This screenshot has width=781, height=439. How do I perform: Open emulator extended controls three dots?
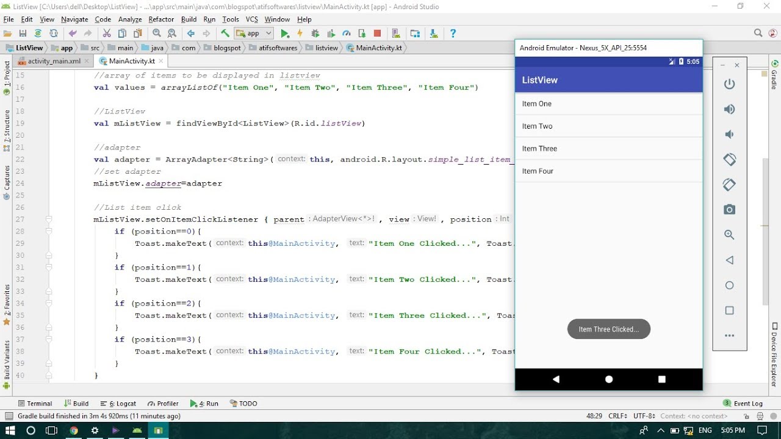coord(729,335)
